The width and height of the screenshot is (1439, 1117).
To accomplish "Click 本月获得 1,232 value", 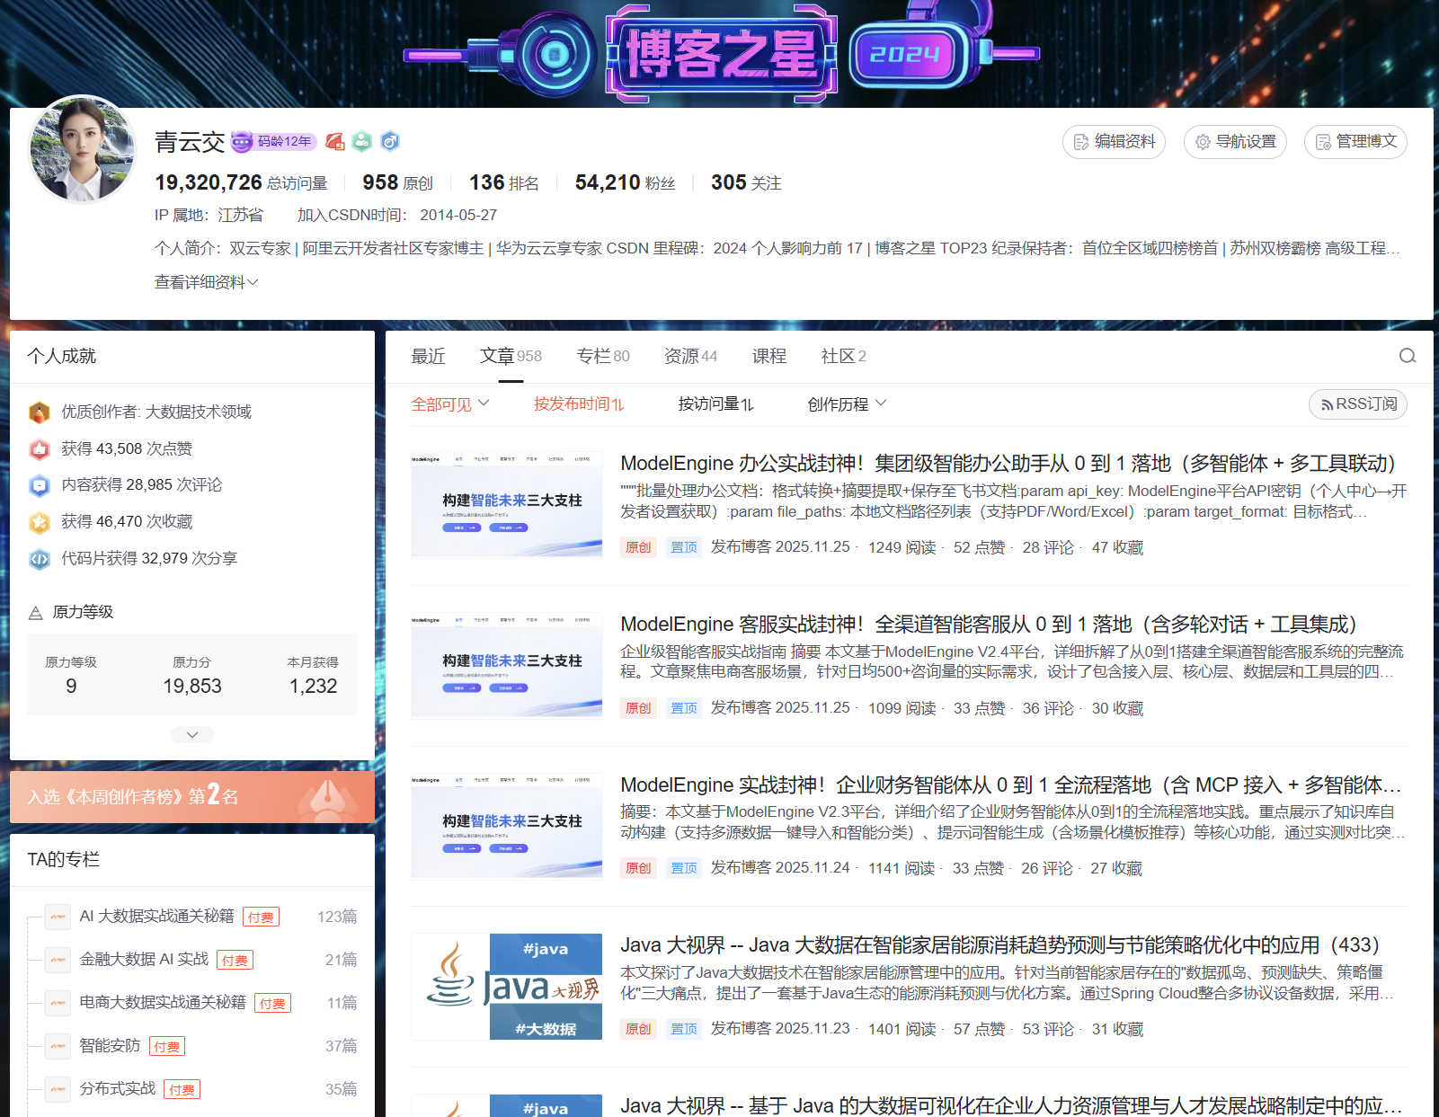I will pos(313,687).
